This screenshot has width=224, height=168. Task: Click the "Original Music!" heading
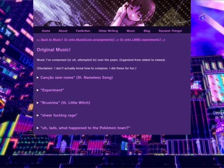click(54, 50)
